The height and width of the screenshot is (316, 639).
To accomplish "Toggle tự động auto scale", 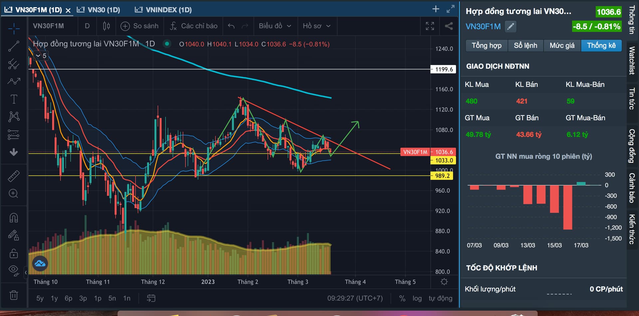I will 441,298.
